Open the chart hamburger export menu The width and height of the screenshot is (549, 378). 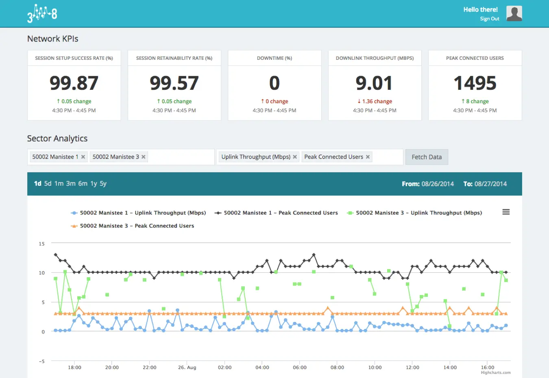coord(506,212)
